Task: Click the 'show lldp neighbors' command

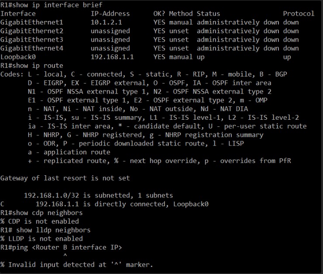Action: coord(45,230)
